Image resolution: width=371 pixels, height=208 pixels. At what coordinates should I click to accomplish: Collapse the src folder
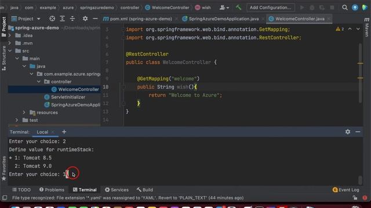(10, 51)
